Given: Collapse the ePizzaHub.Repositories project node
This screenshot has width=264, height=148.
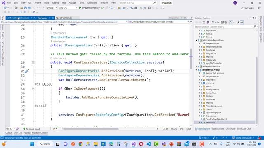Looking at the screenshot, I should coord(196,40).
